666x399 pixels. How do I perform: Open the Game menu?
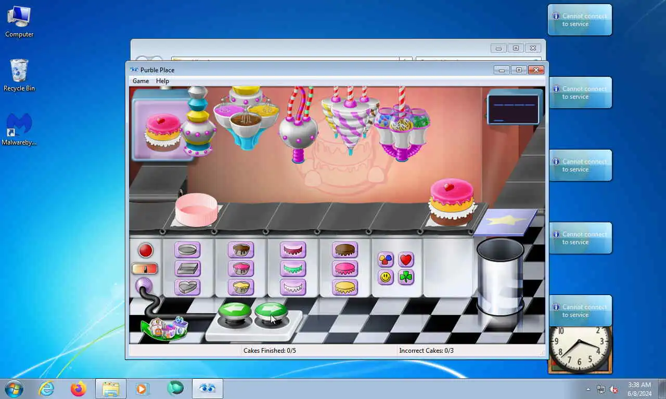point(140,81)
